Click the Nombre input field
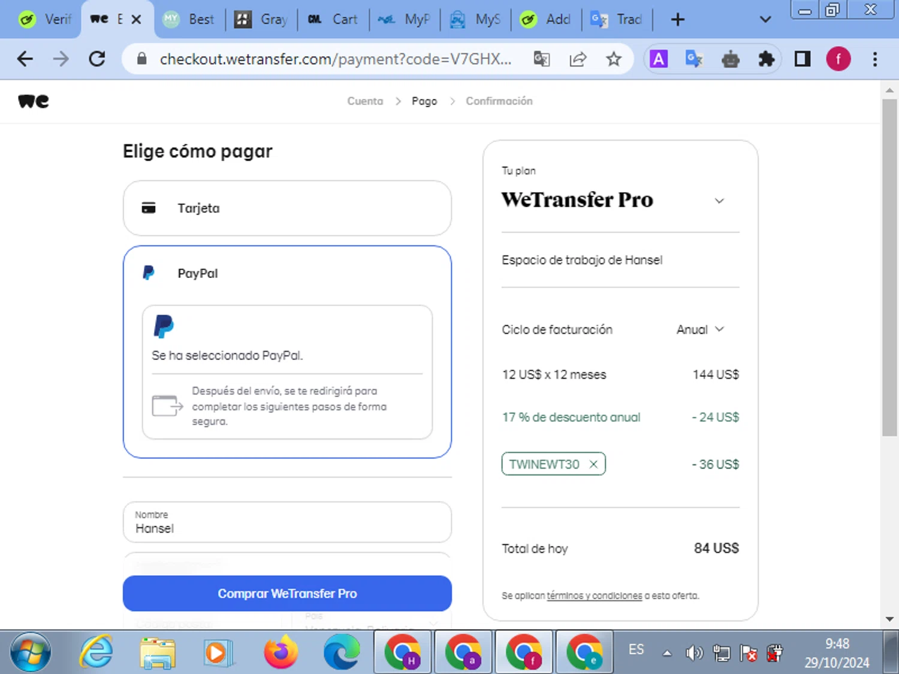Screen dimensions: 899x674 (287, 522)
